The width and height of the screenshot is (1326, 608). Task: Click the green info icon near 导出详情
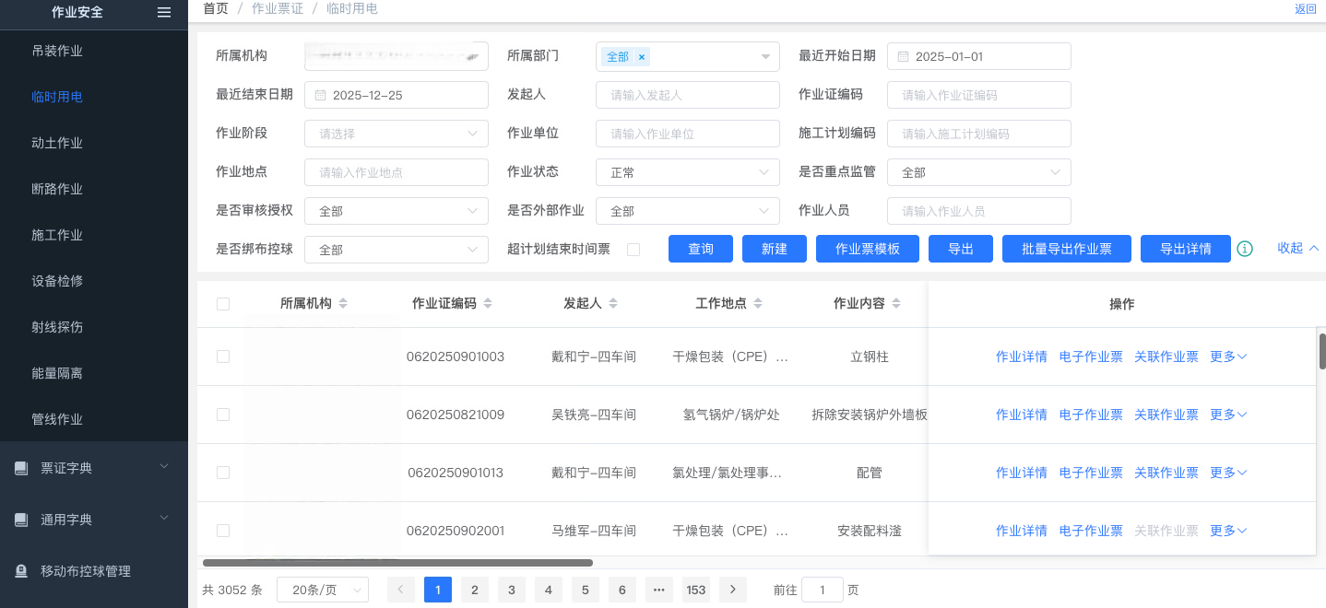coord(1245,249)
